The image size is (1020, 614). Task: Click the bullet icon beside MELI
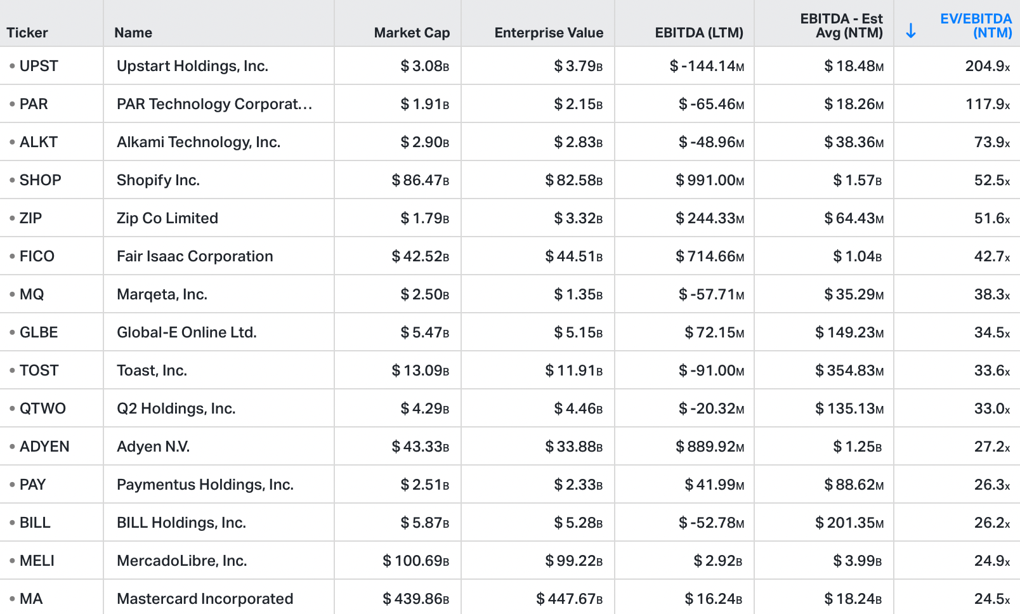(x=12, y=561)
